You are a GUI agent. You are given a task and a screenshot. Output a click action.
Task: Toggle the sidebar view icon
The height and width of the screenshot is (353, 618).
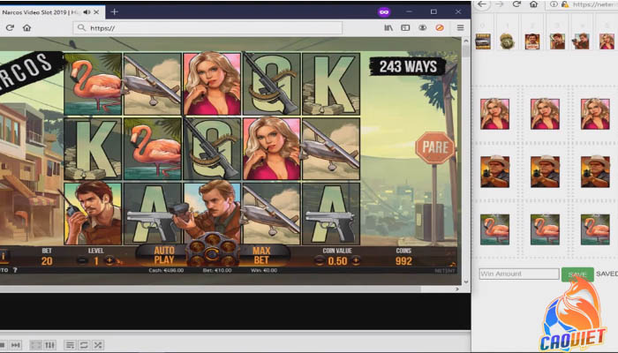(405, 27)
